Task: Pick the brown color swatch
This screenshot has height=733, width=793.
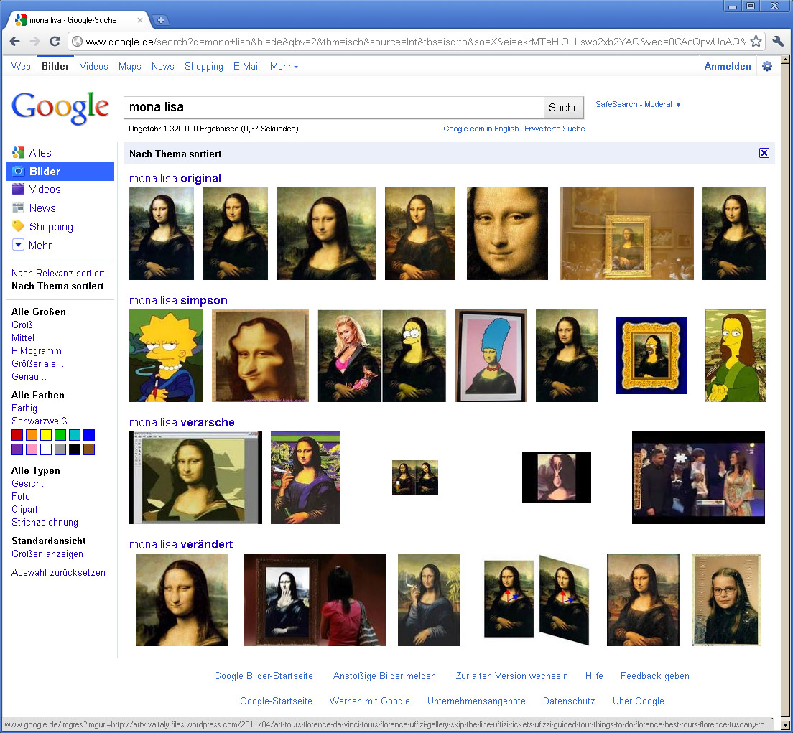Action: tap(89, 449)
